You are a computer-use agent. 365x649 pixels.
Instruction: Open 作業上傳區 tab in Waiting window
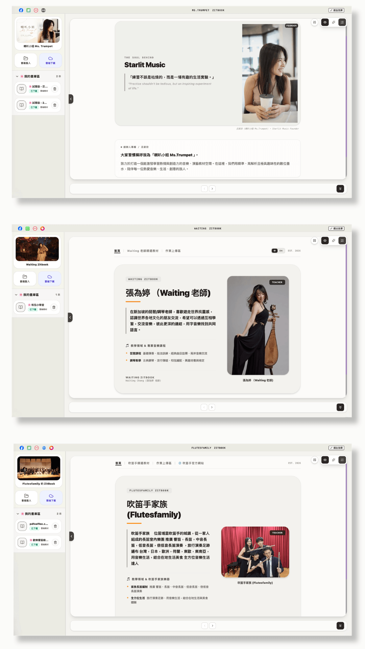pyautogui.click(x=173, y=251)
